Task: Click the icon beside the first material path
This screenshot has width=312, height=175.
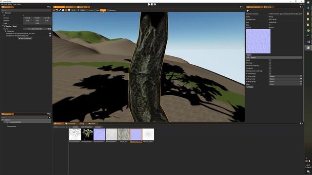Action: coord(50,34)
